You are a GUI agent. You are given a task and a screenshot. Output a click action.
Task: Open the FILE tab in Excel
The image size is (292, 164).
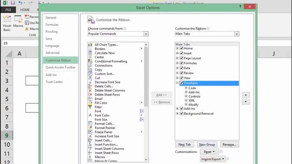click(8, 10)
